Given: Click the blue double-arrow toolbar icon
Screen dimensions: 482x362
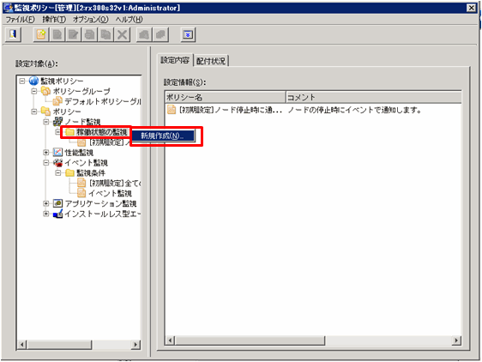Looking at the screenshot, I should point(188,34).
